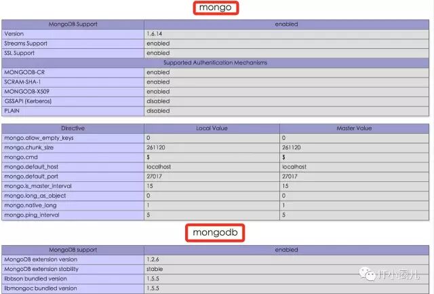Select Local Value $ of mongo.cmd
Screen dimensions: 434x294
(x=148, y=158)
